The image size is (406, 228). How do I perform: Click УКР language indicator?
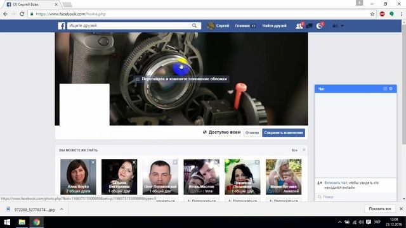(377, 222)
